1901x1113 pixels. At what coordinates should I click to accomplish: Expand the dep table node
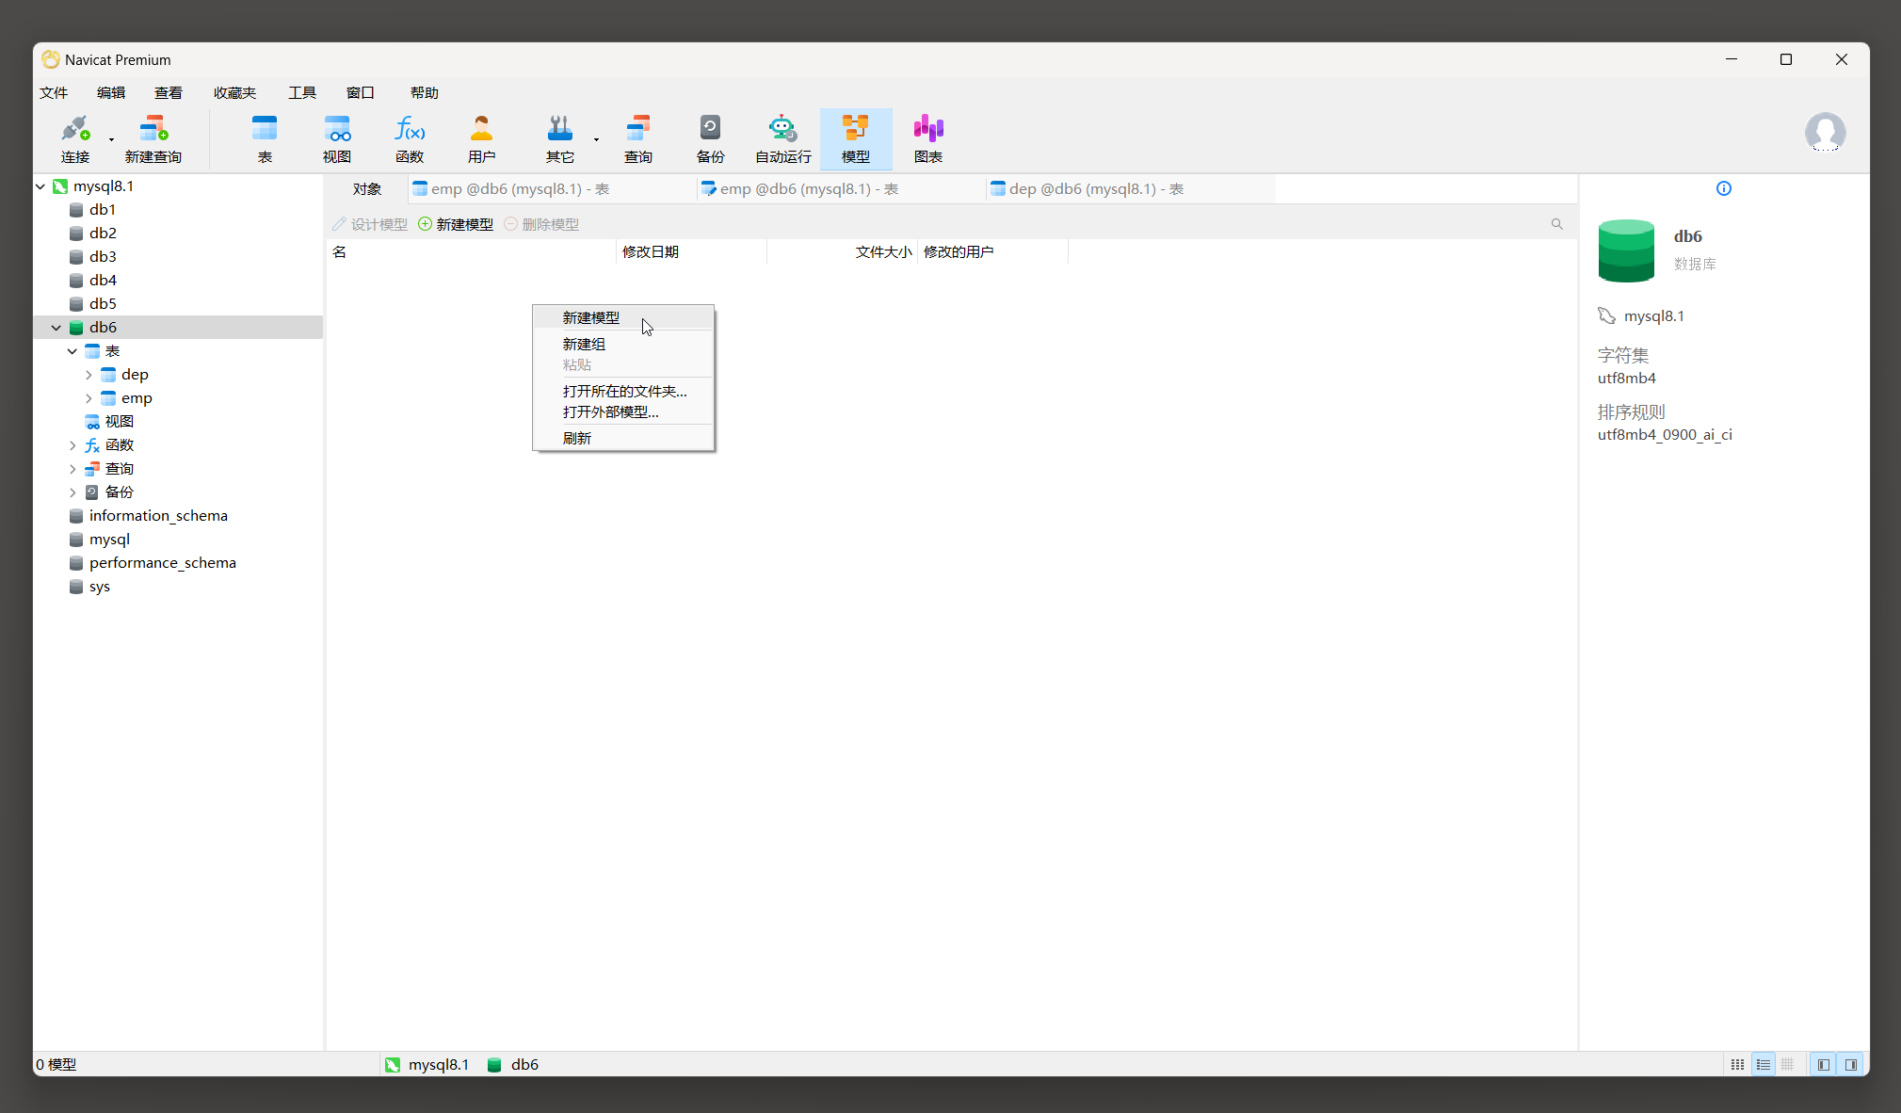click(x=89, y=375)
